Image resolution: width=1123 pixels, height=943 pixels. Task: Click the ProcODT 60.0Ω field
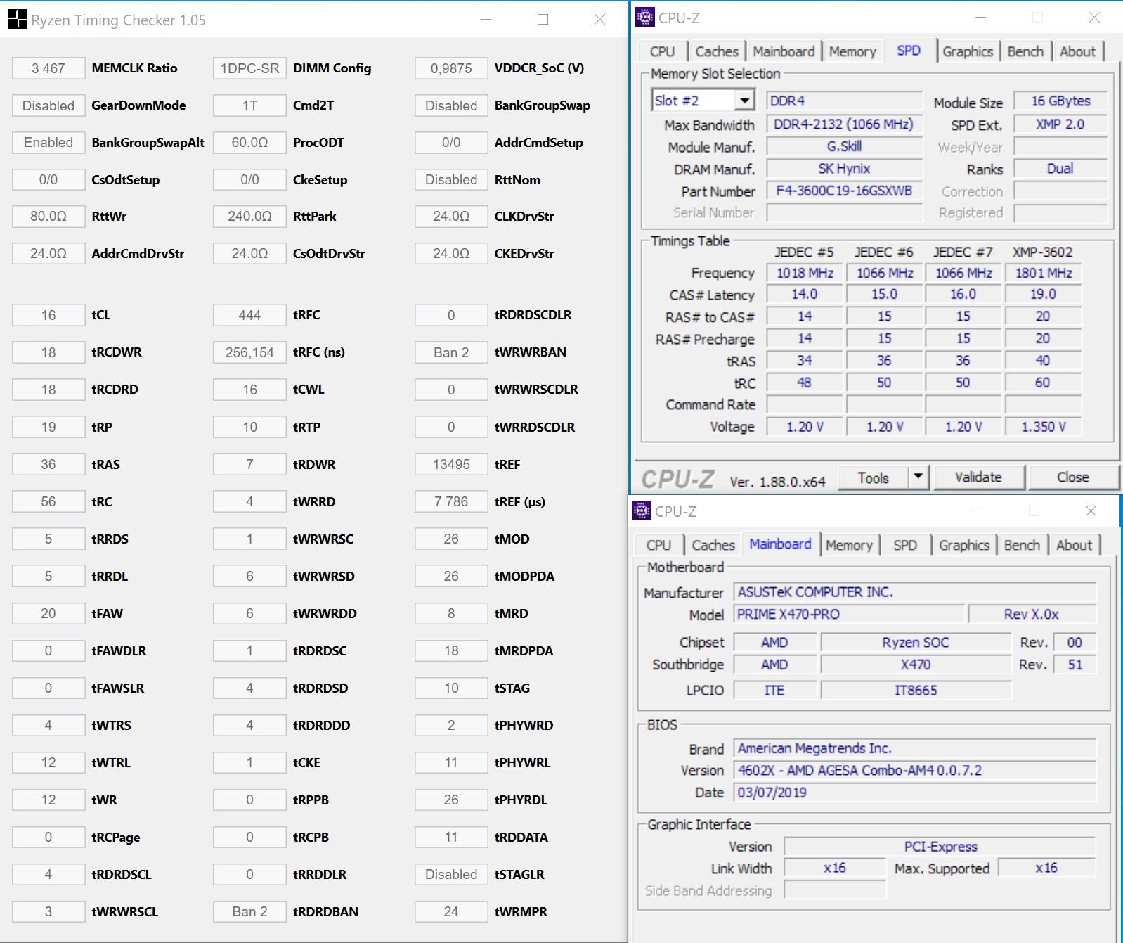click(249, 143)
